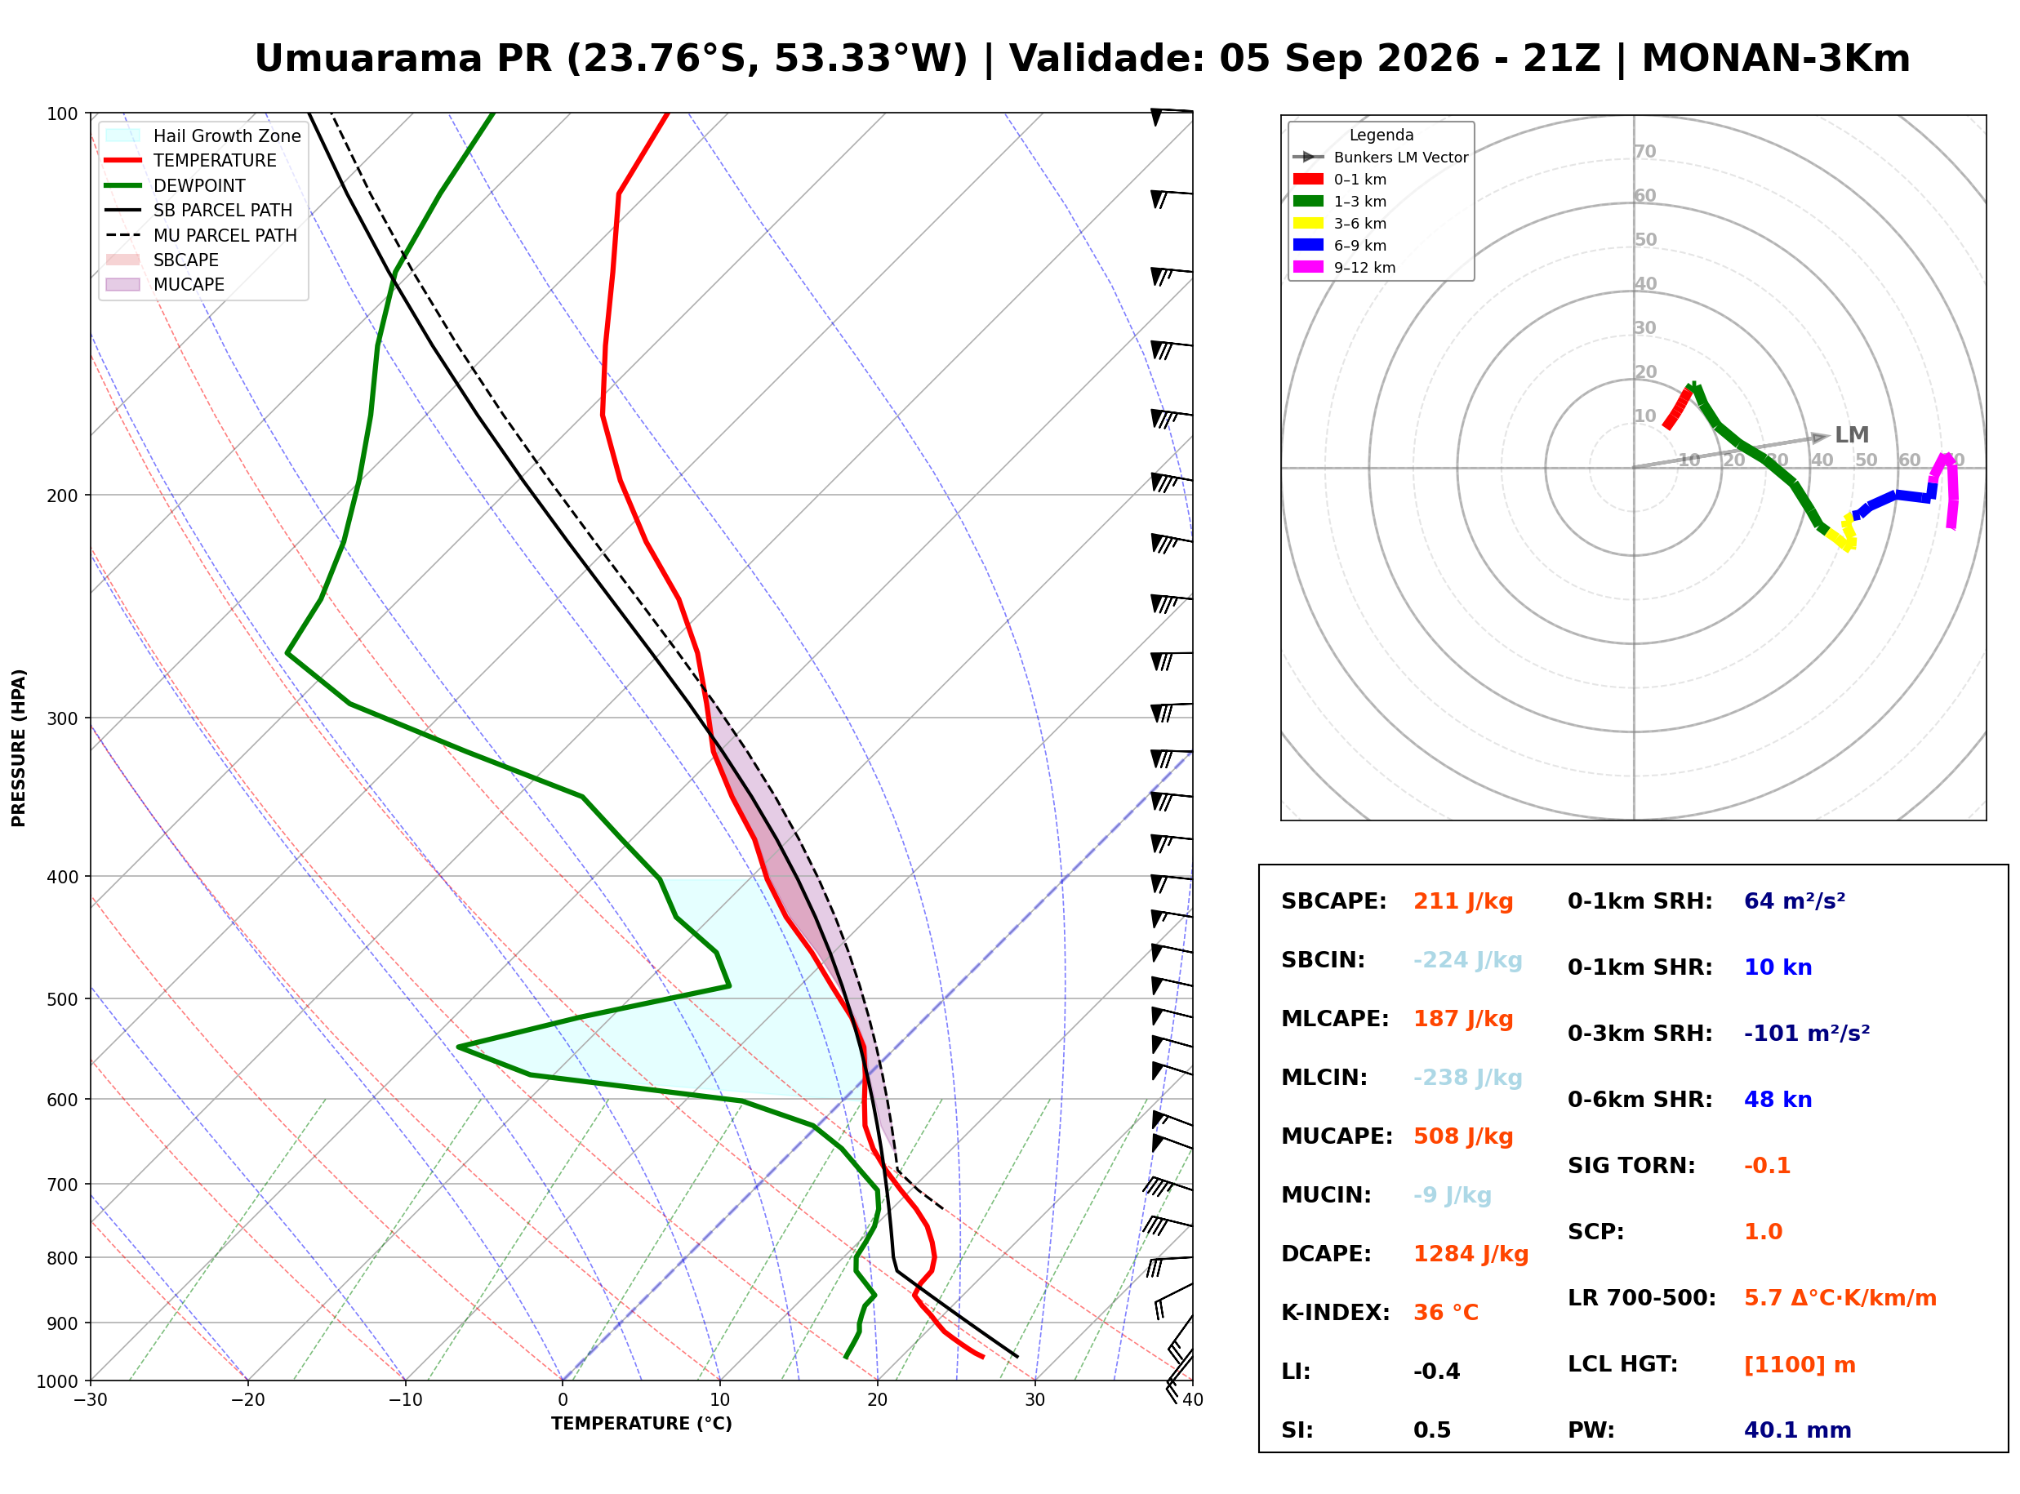Click the Bunkers LM Vector arrow icon

click(x=1308, y=158)
